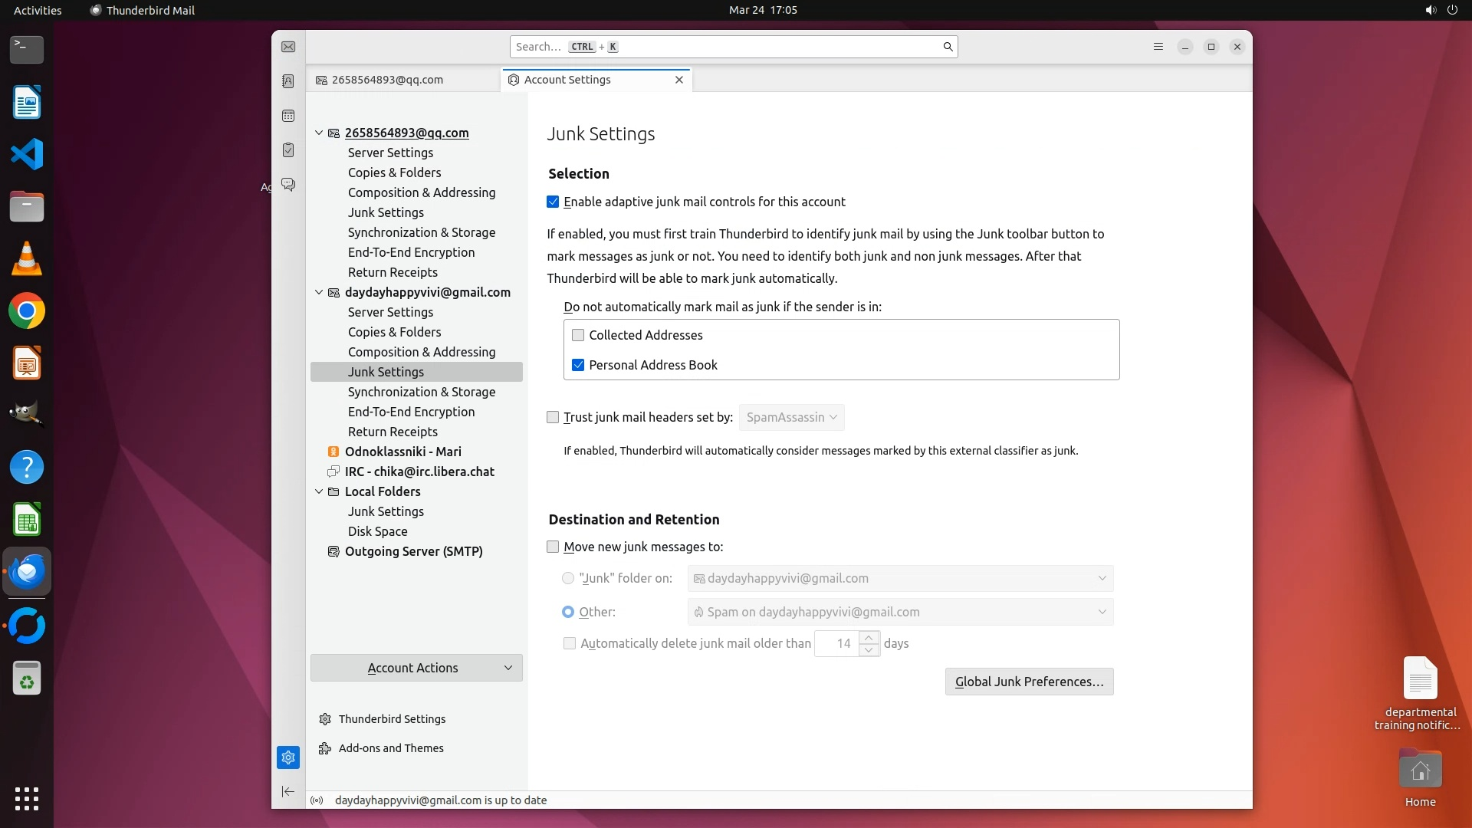Open the Chat space icon
Image resolution: width=1472 pixels, height=828 pixels.
pos(288,185)
